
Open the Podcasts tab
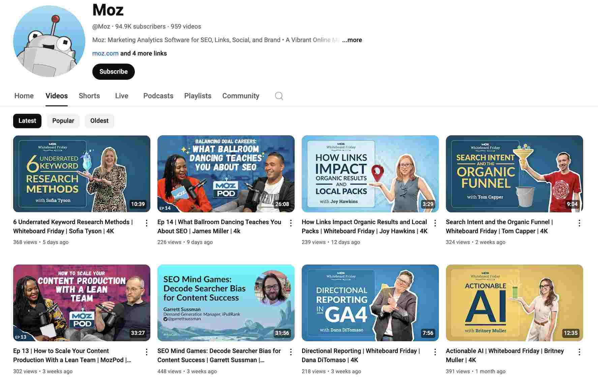(158, 96)
